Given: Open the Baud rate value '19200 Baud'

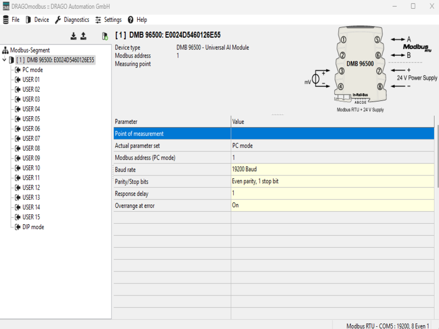Looking at the screenshot, I should (x=333, y=169).
